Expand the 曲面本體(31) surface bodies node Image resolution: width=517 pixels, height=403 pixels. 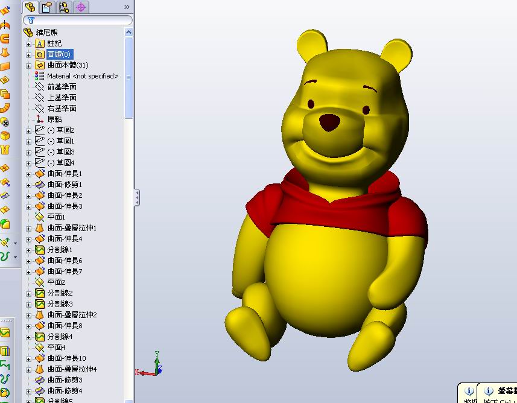(x=29, y=65)
